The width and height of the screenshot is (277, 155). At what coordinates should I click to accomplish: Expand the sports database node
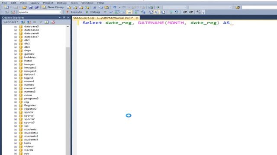(x=16, y=112)
